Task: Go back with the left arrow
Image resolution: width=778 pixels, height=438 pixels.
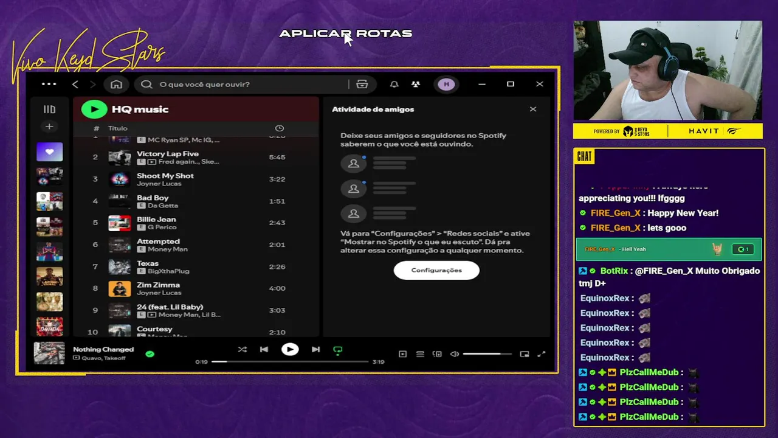Action: pyautogui.click(x=75, y=84)
